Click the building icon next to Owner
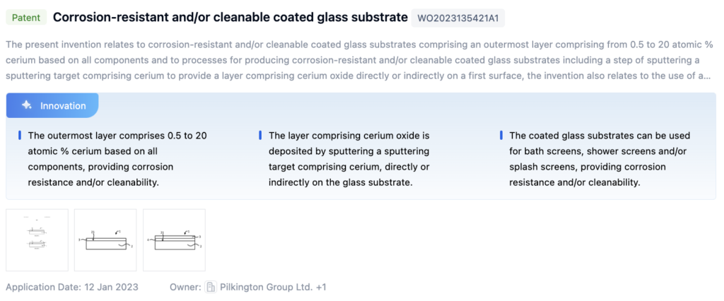The height and width of the screenshot is (301, 724). [210, 287]
